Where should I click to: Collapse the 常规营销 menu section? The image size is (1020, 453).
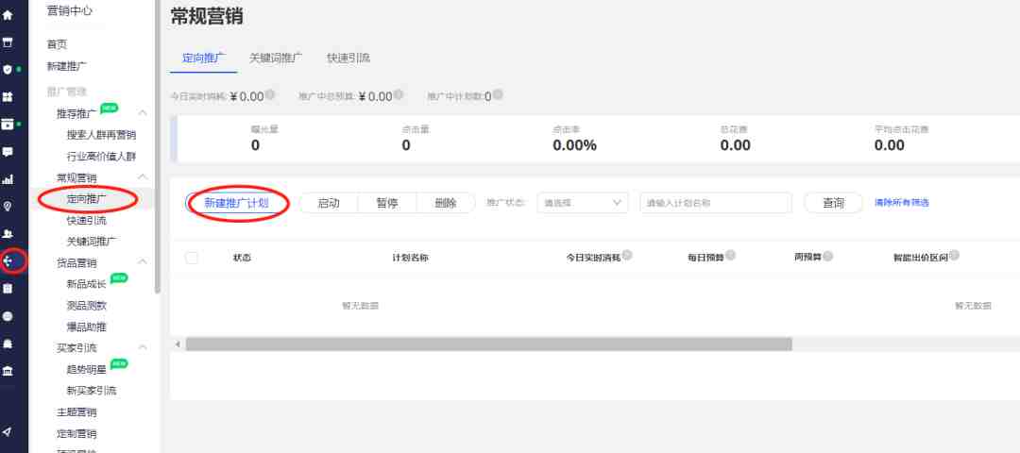tap(144, 176)
